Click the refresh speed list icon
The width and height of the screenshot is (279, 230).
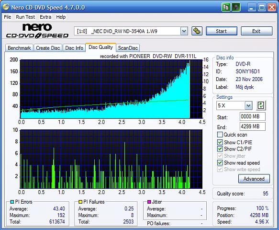coord(261,105)
